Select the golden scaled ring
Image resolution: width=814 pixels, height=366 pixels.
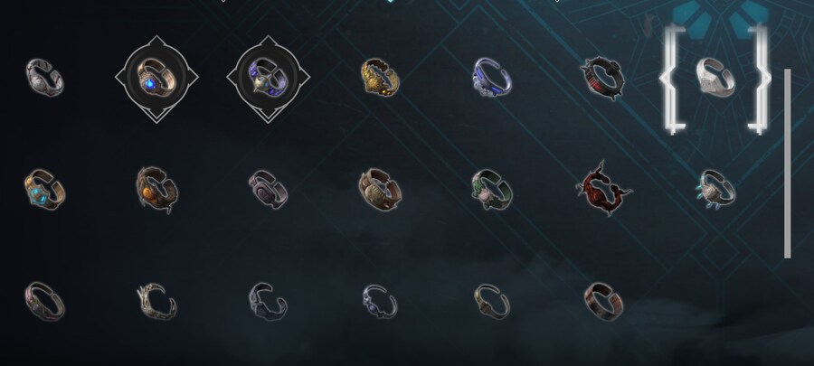381,77
